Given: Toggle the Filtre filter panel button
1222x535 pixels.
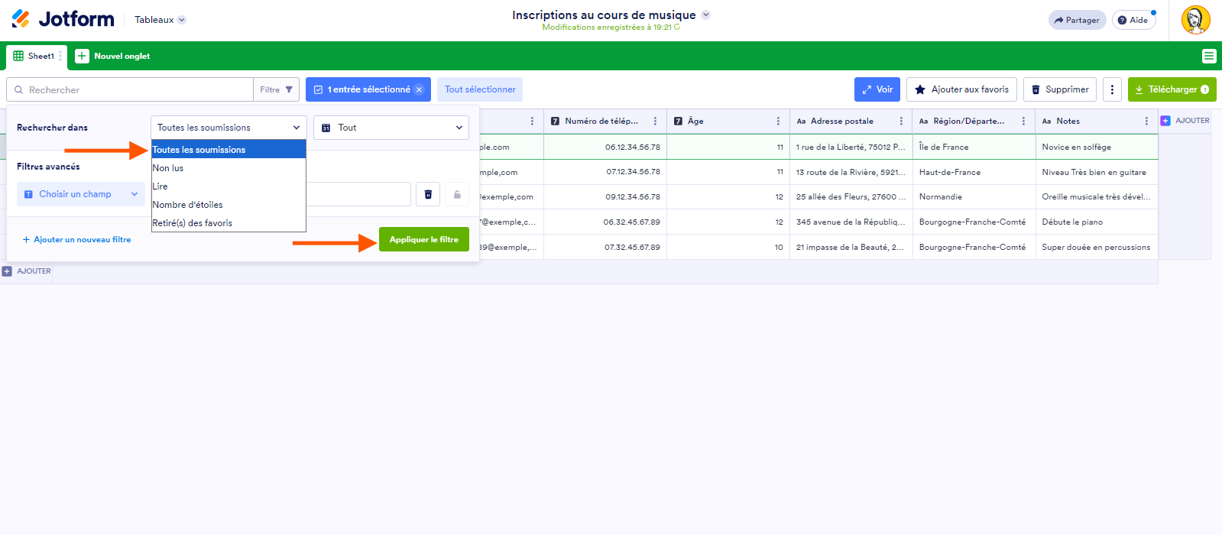Looking at the screenshot, I should point(276,89).
